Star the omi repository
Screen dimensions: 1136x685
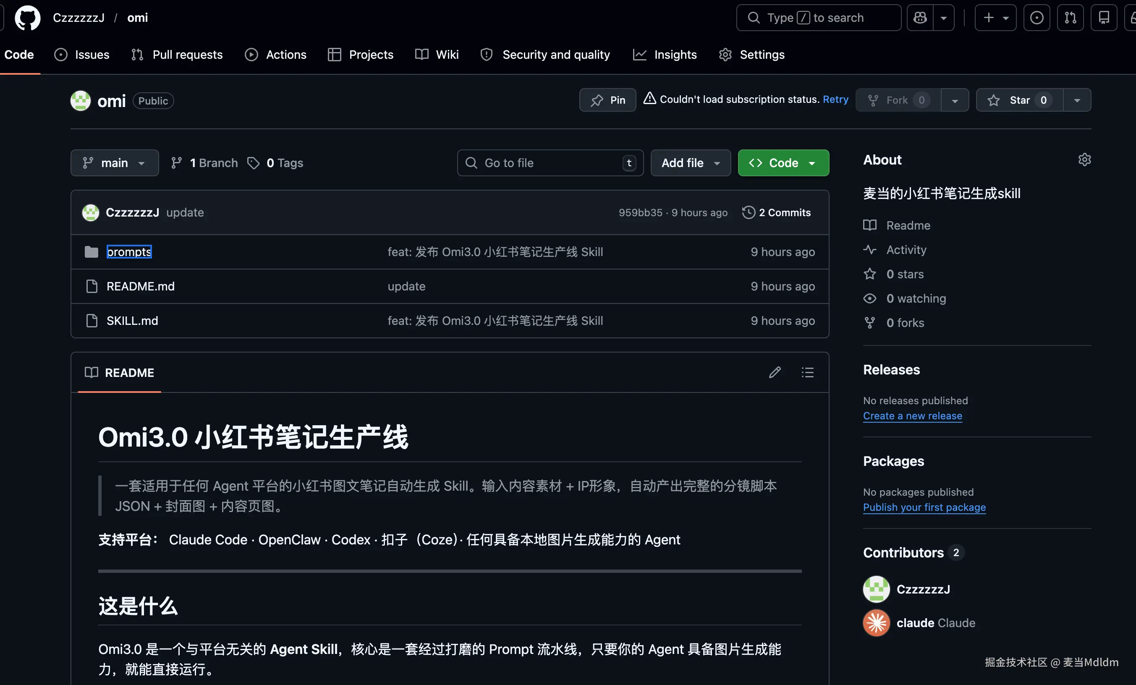tap(1019, 100)
